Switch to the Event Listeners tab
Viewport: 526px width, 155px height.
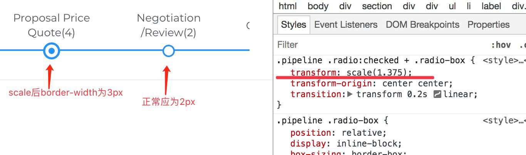coord(346,25)
